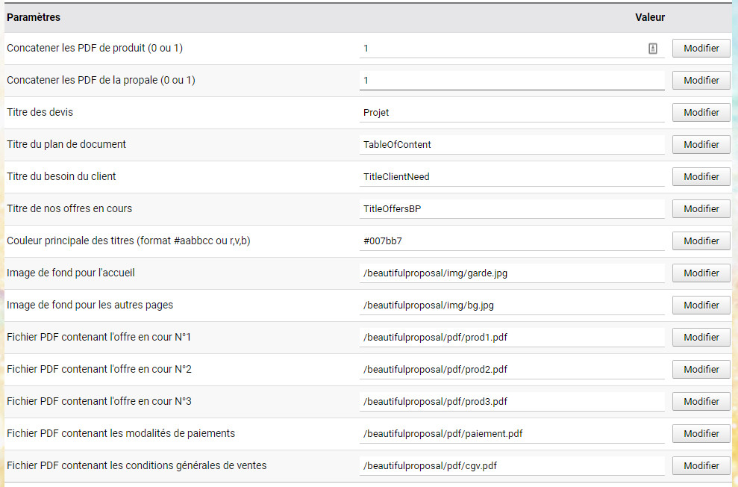This screenshot has height=487, width=738.
Task: Click Modifier for the offre en cour N°1 PDF
Action: 701,337
